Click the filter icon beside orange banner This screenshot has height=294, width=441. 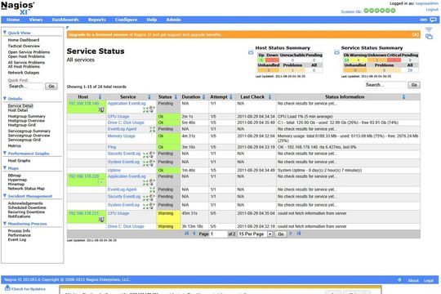tap(429, 29)
